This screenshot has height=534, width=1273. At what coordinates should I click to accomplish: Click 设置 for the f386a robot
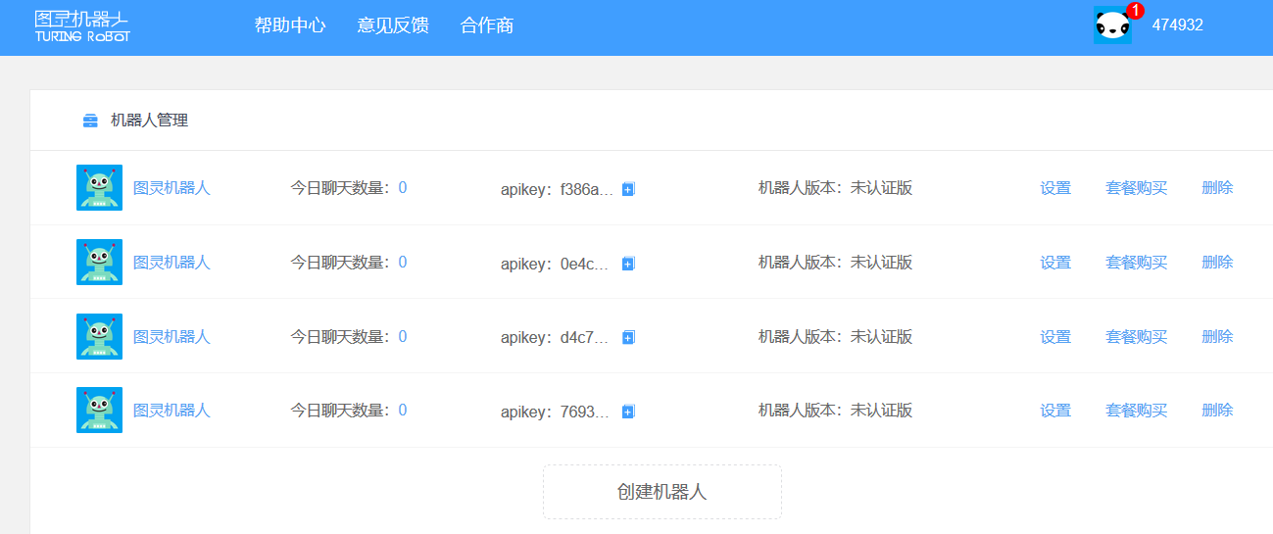click(1055, 188)
